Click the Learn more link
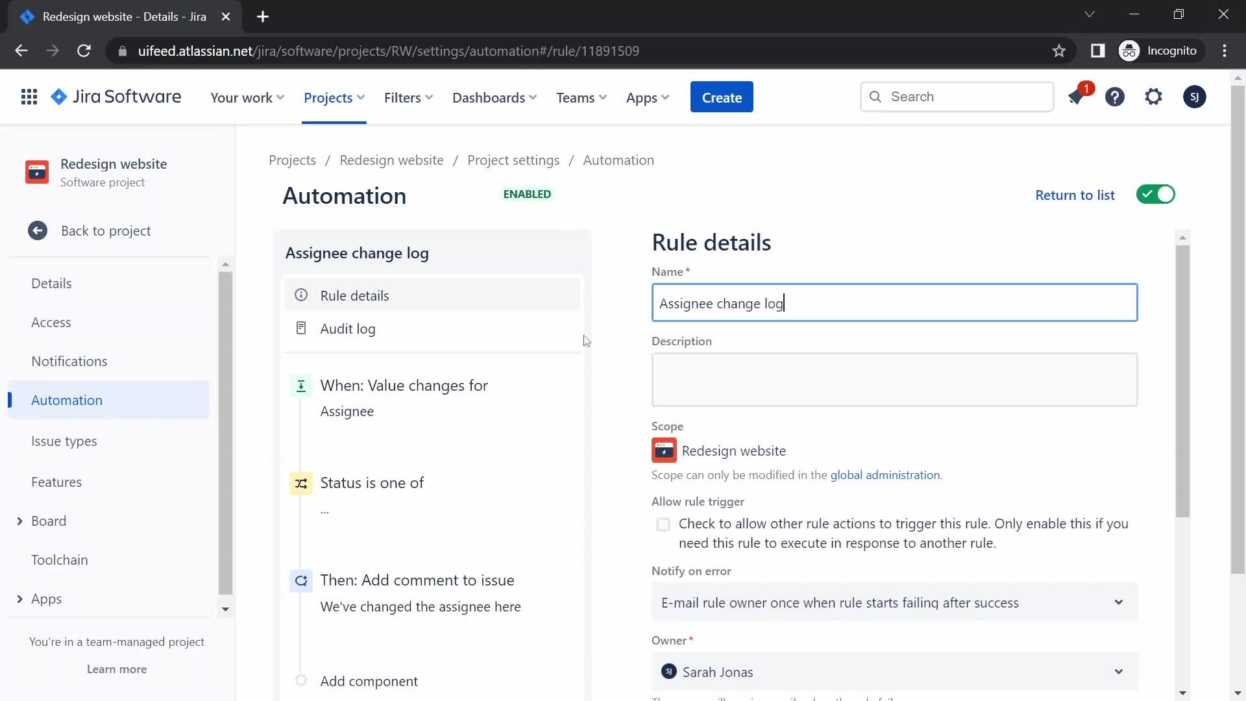 coord(117,669)
